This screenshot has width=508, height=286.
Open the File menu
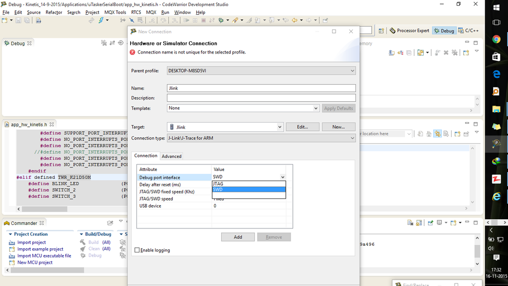tap(6, 12)
